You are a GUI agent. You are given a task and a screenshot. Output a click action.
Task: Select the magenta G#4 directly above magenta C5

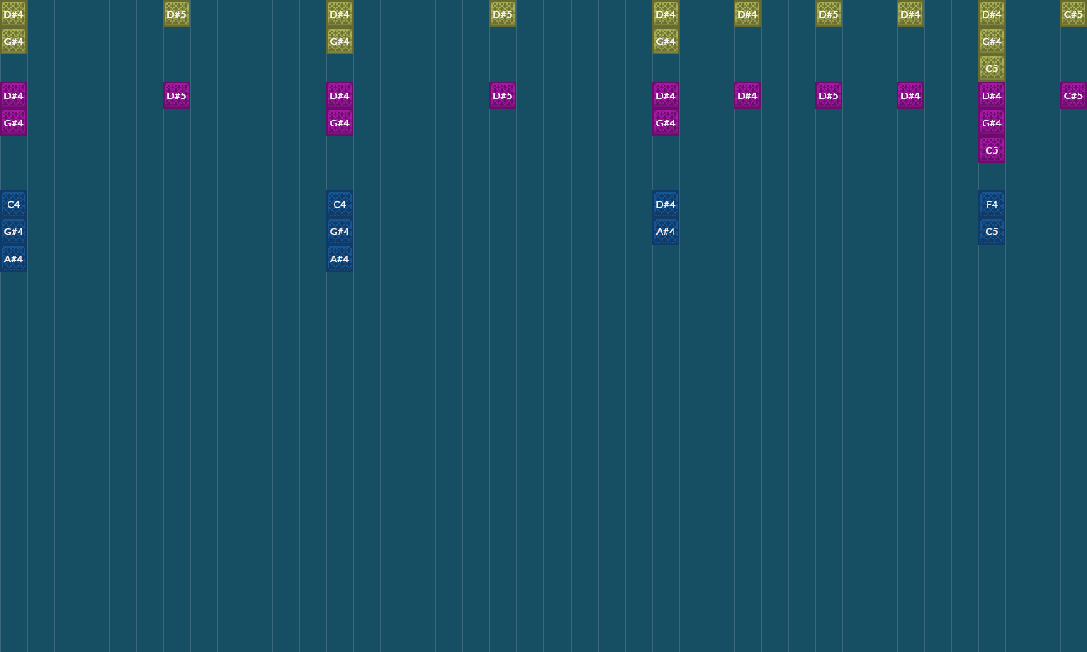point(992,122)
